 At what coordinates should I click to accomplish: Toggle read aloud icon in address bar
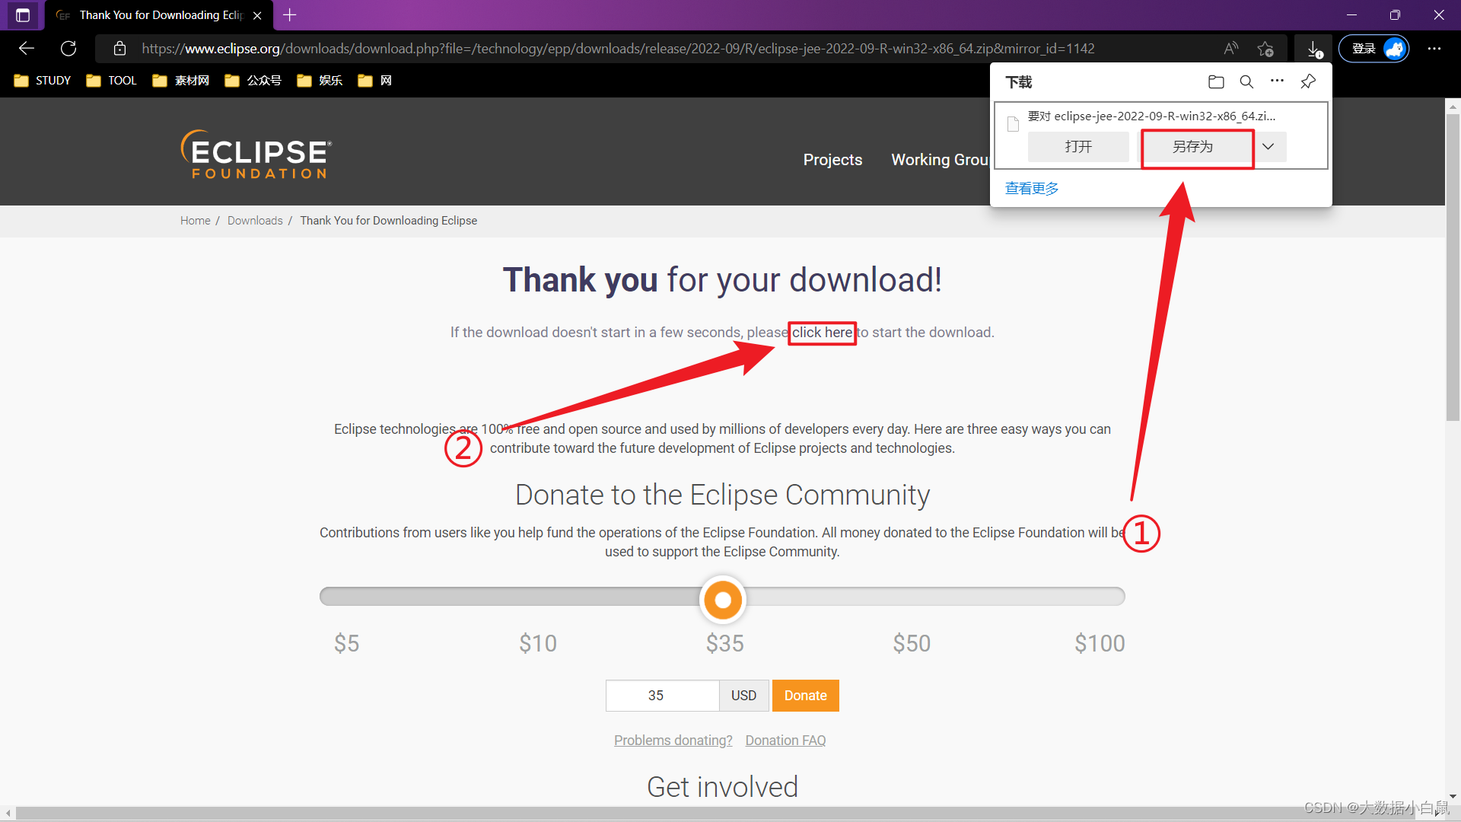(x=1230, y=49)
